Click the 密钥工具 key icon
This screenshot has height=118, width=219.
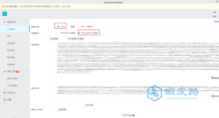[x=5, y=22]
